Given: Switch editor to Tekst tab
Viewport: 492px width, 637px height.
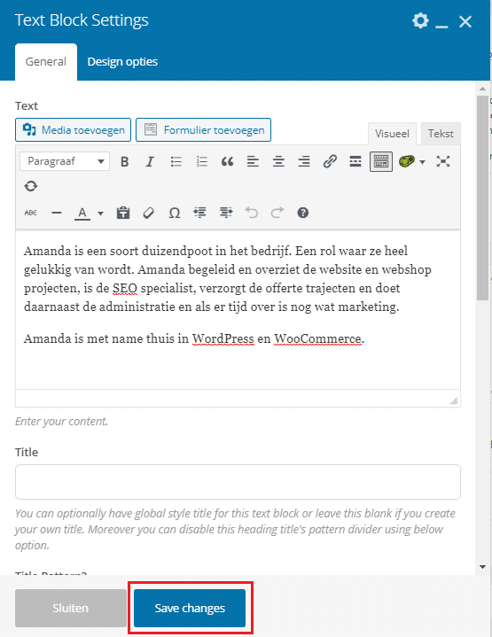Looking at the screenshot, I should click(x=441, y=134).
